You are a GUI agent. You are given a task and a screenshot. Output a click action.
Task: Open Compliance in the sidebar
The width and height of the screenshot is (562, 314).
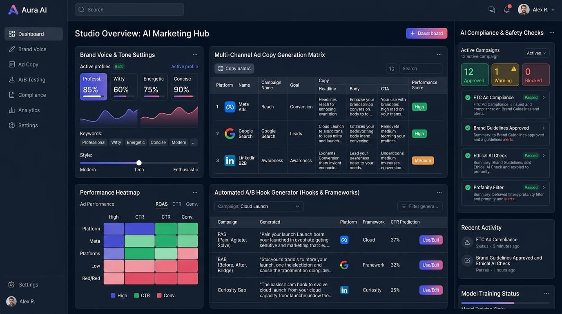(33, 95)
